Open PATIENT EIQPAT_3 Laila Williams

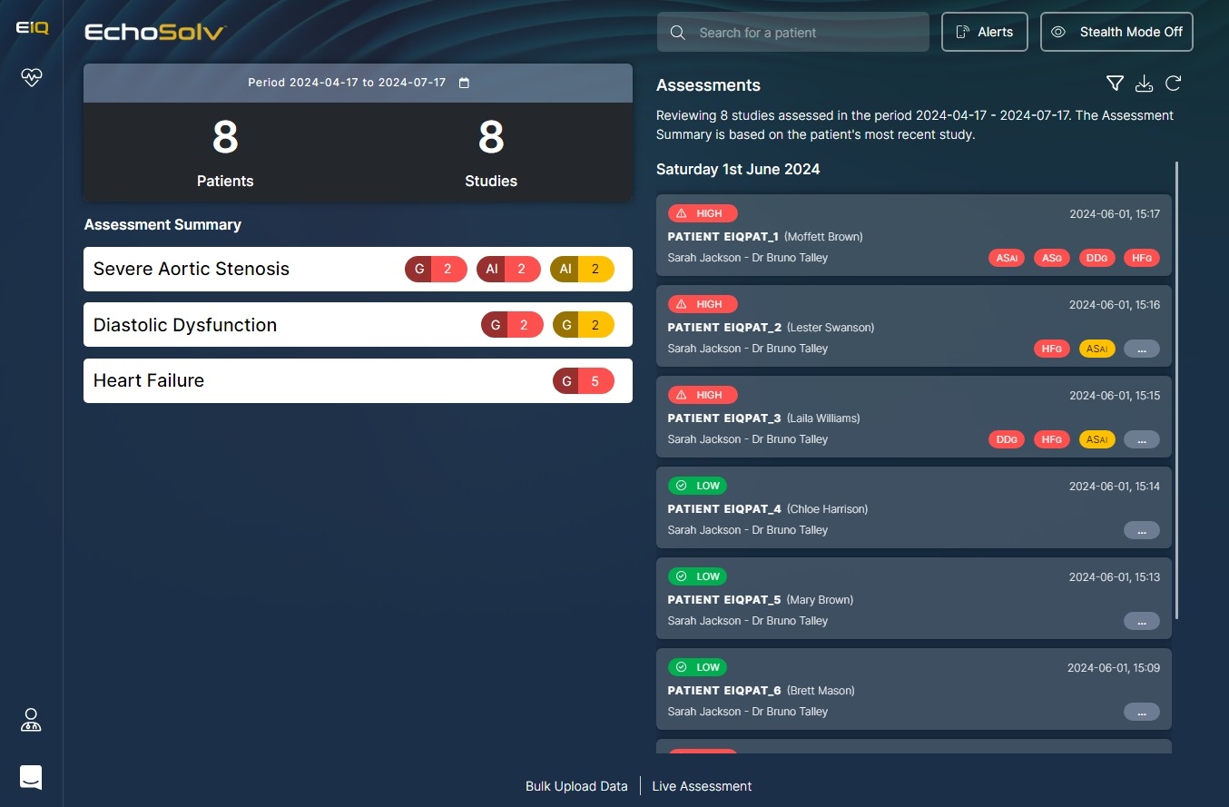pyautogui.click(x=914, y=417)
